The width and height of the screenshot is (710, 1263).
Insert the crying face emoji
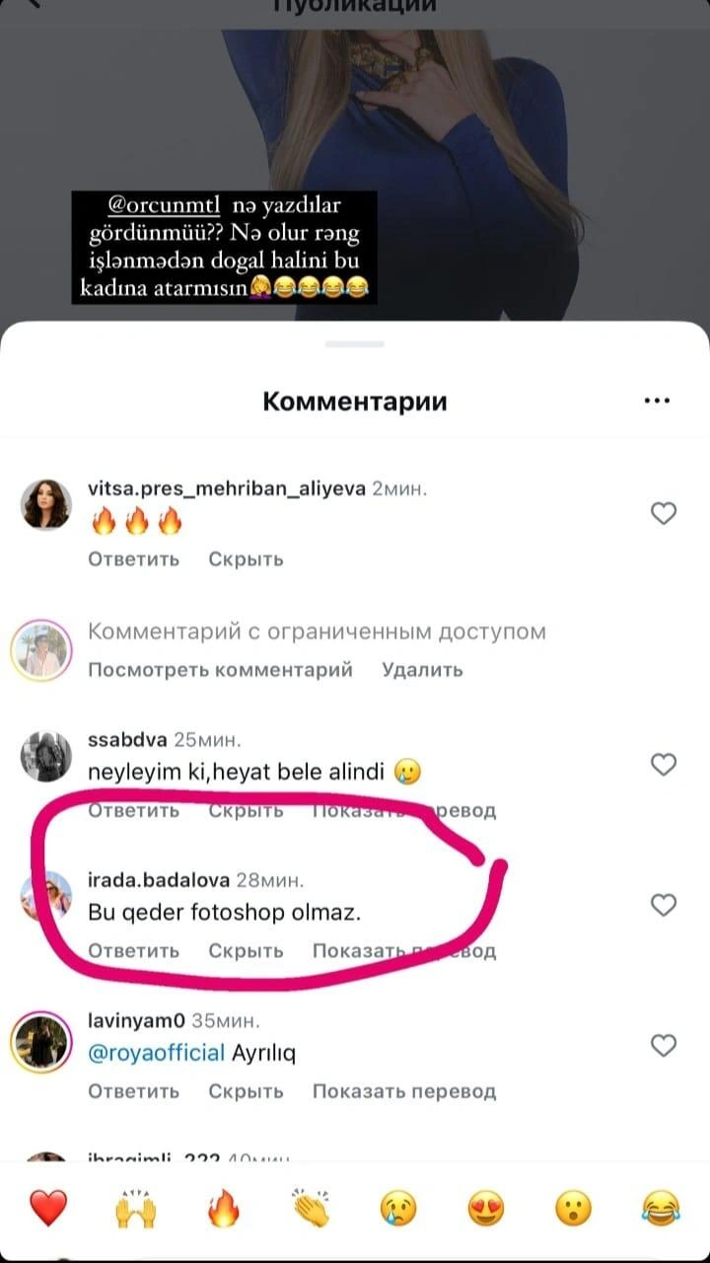[398, 1208]
